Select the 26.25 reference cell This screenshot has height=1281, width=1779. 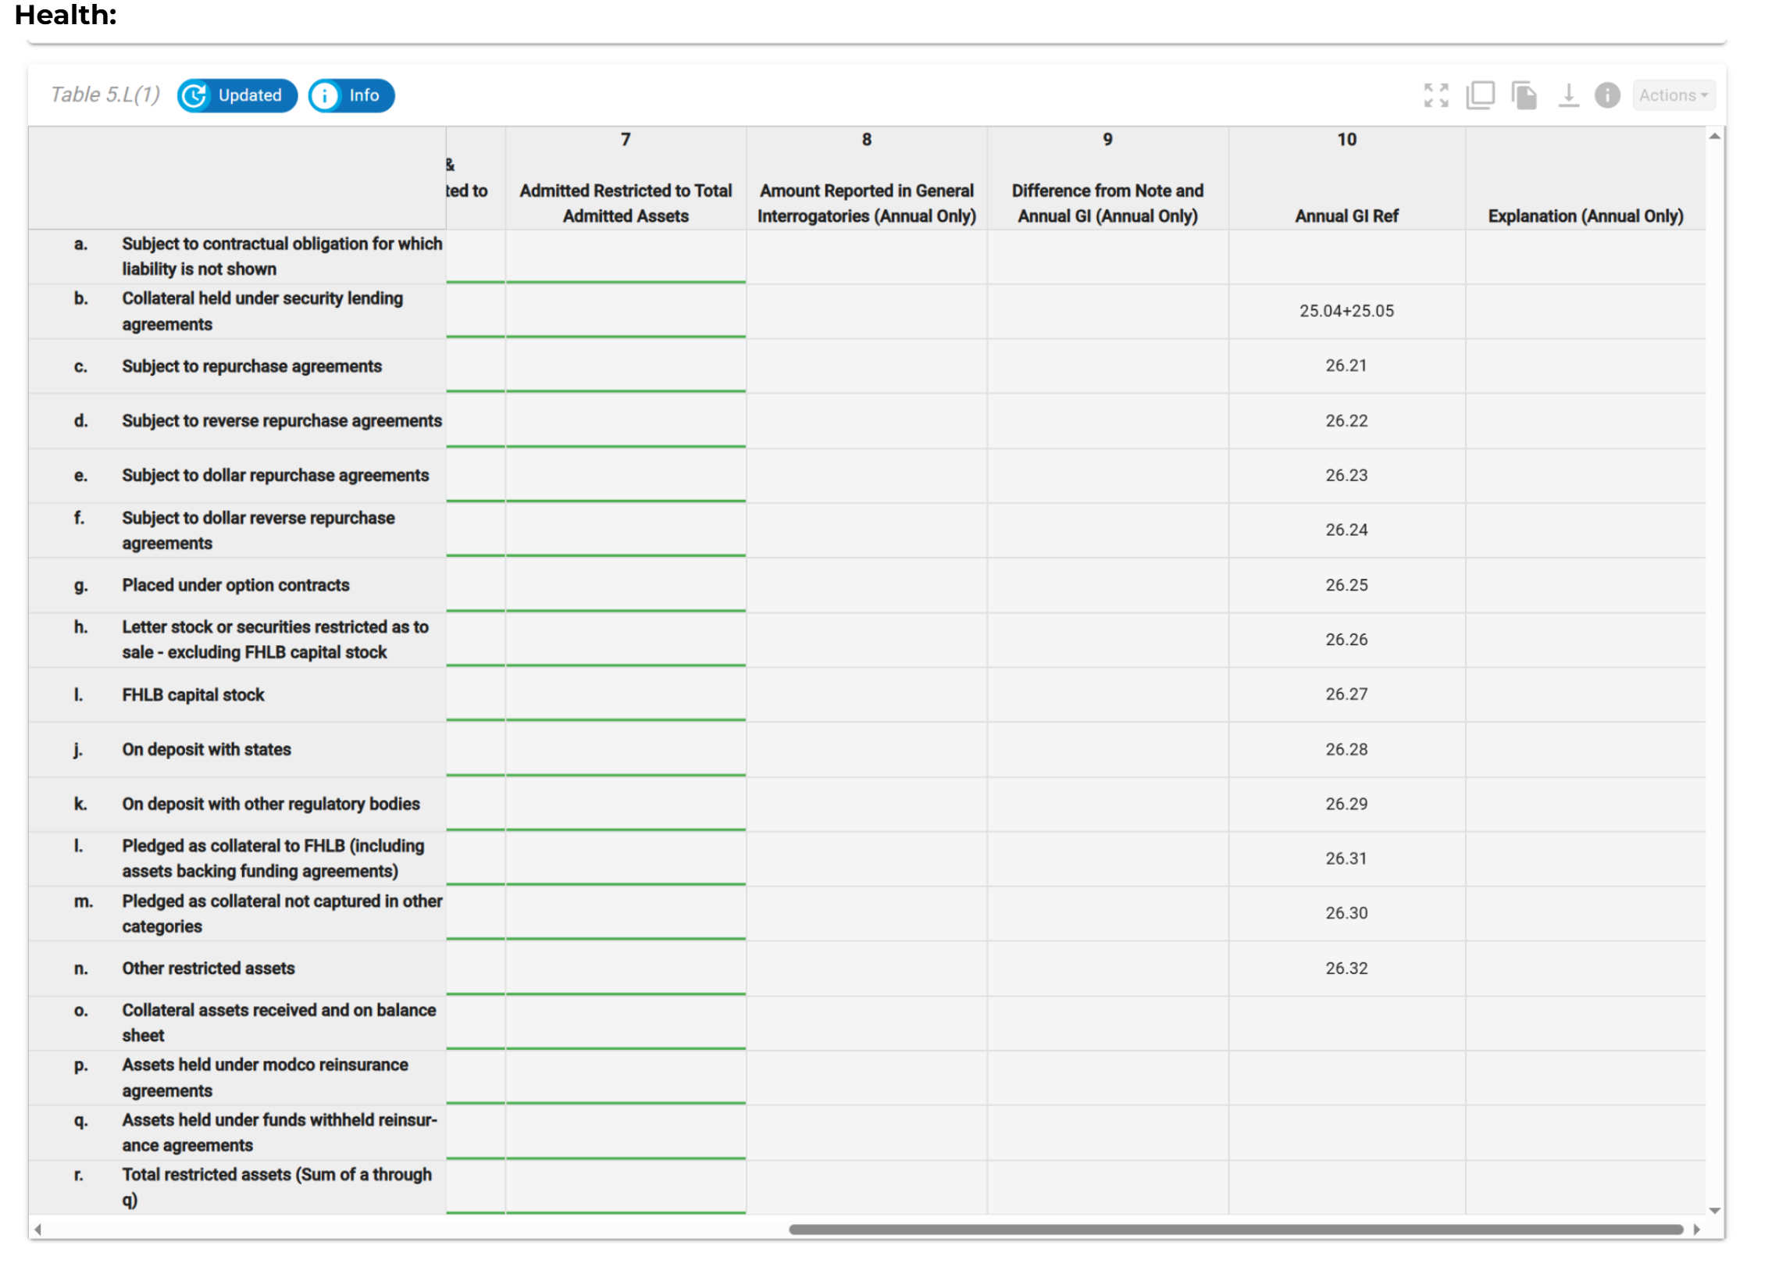point(1346,585)
